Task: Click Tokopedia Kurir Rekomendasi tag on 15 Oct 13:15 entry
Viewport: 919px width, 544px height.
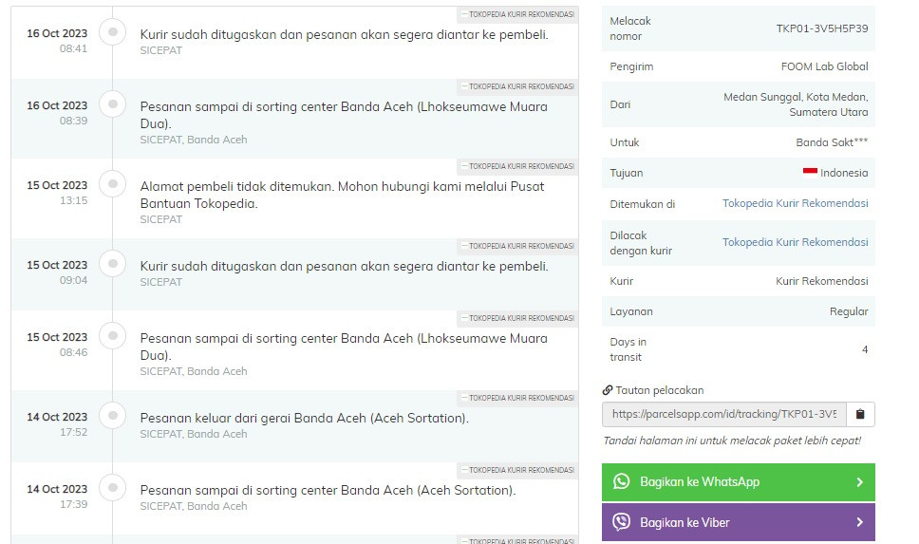Action: click(x=517, y=166)
